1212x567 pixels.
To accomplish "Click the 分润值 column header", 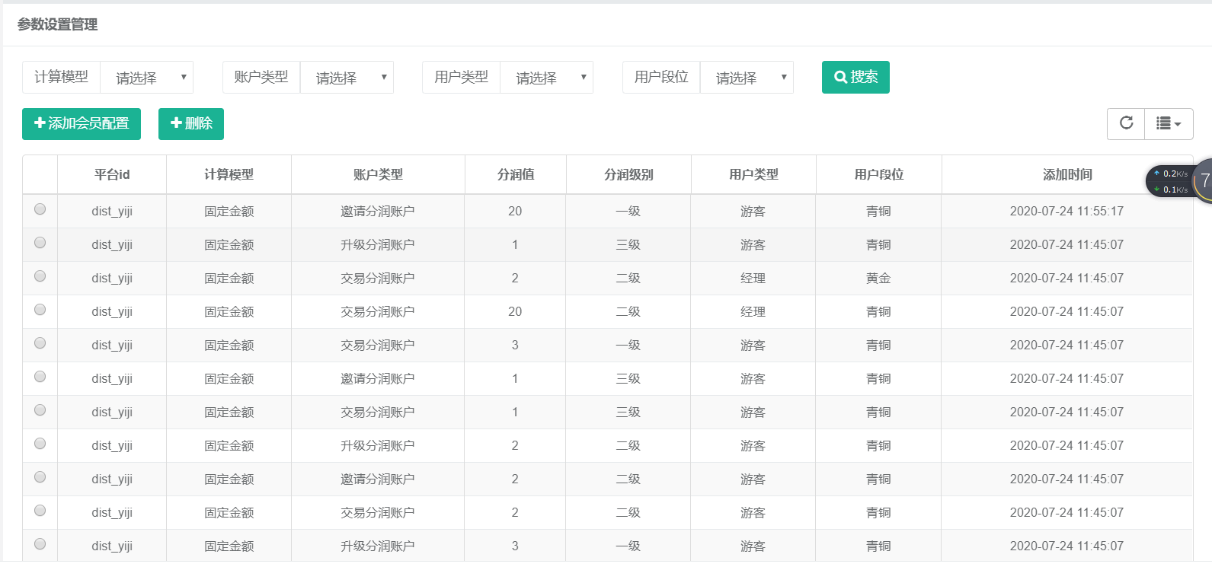I will point(516,175).
